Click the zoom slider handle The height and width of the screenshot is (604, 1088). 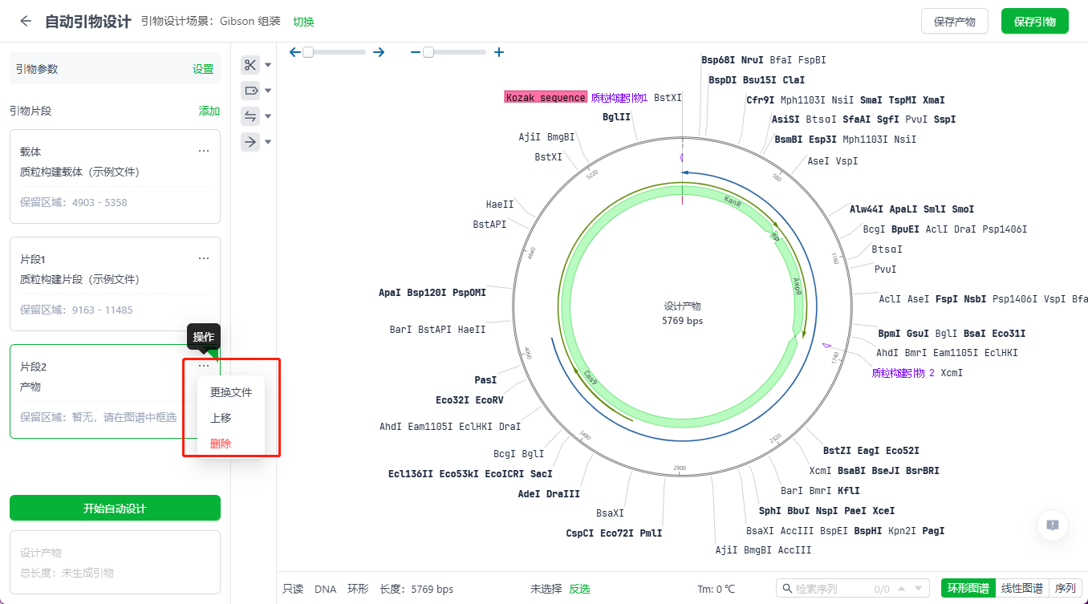(428, 52)
